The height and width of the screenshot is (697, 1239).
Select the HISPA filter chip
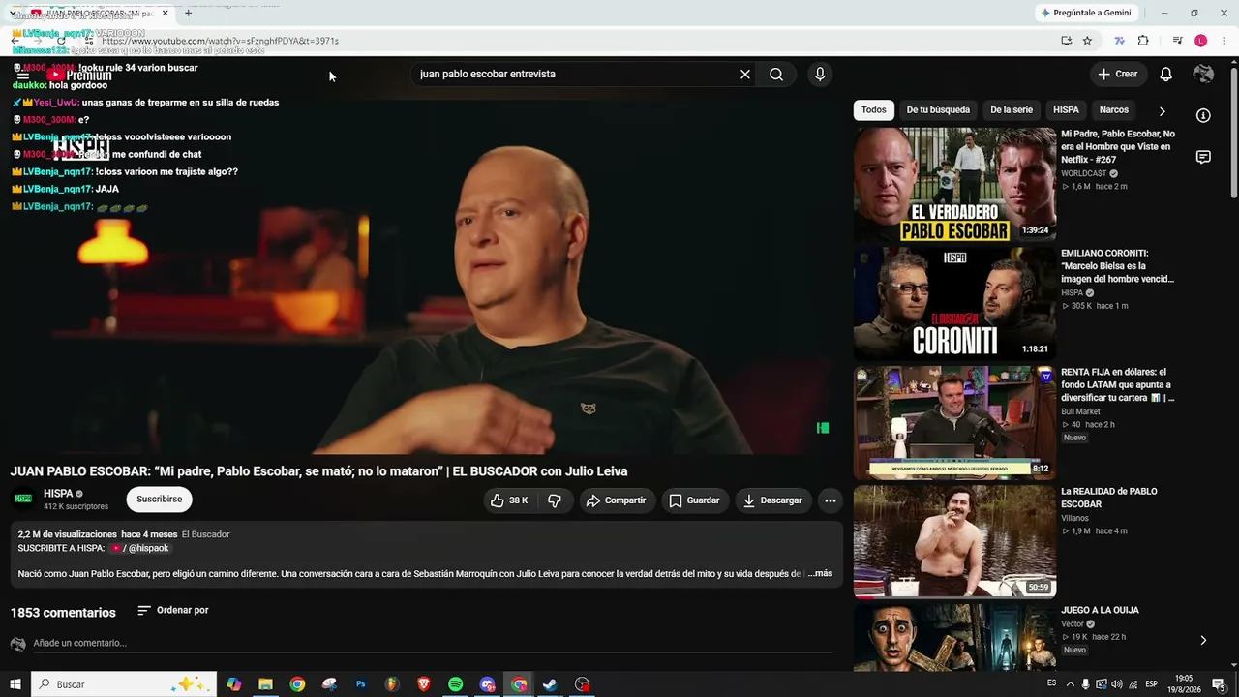(x=1066, y=110)
